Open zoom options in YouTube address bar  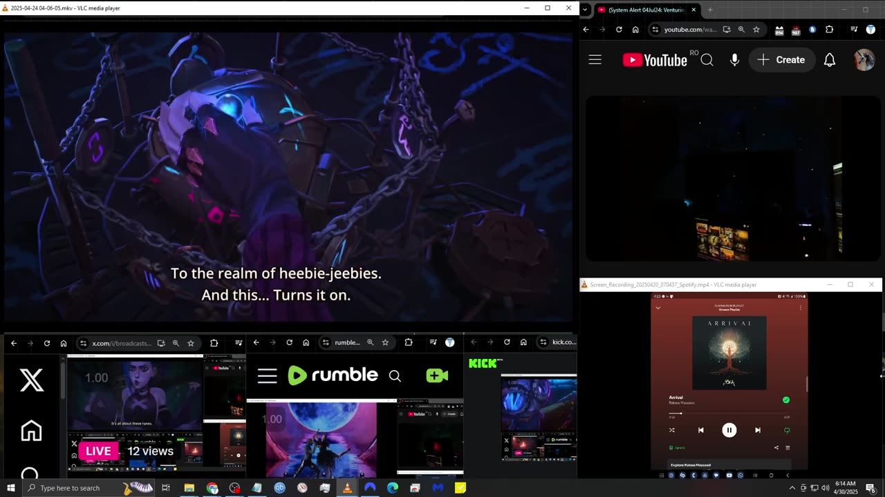[x=741, y=30]
